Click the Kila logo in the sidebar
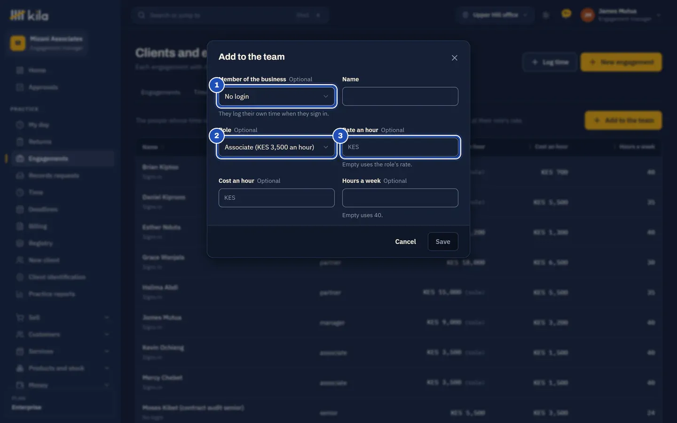The height and width of the screenshot is (423, 677). 29,16
